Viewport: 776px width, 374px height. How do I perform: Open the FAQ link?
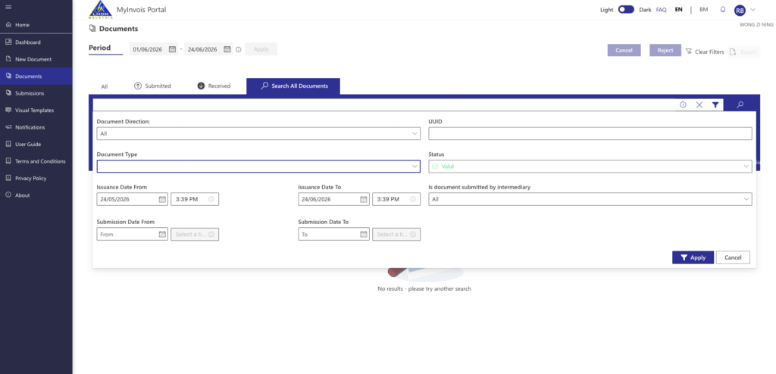661,9
